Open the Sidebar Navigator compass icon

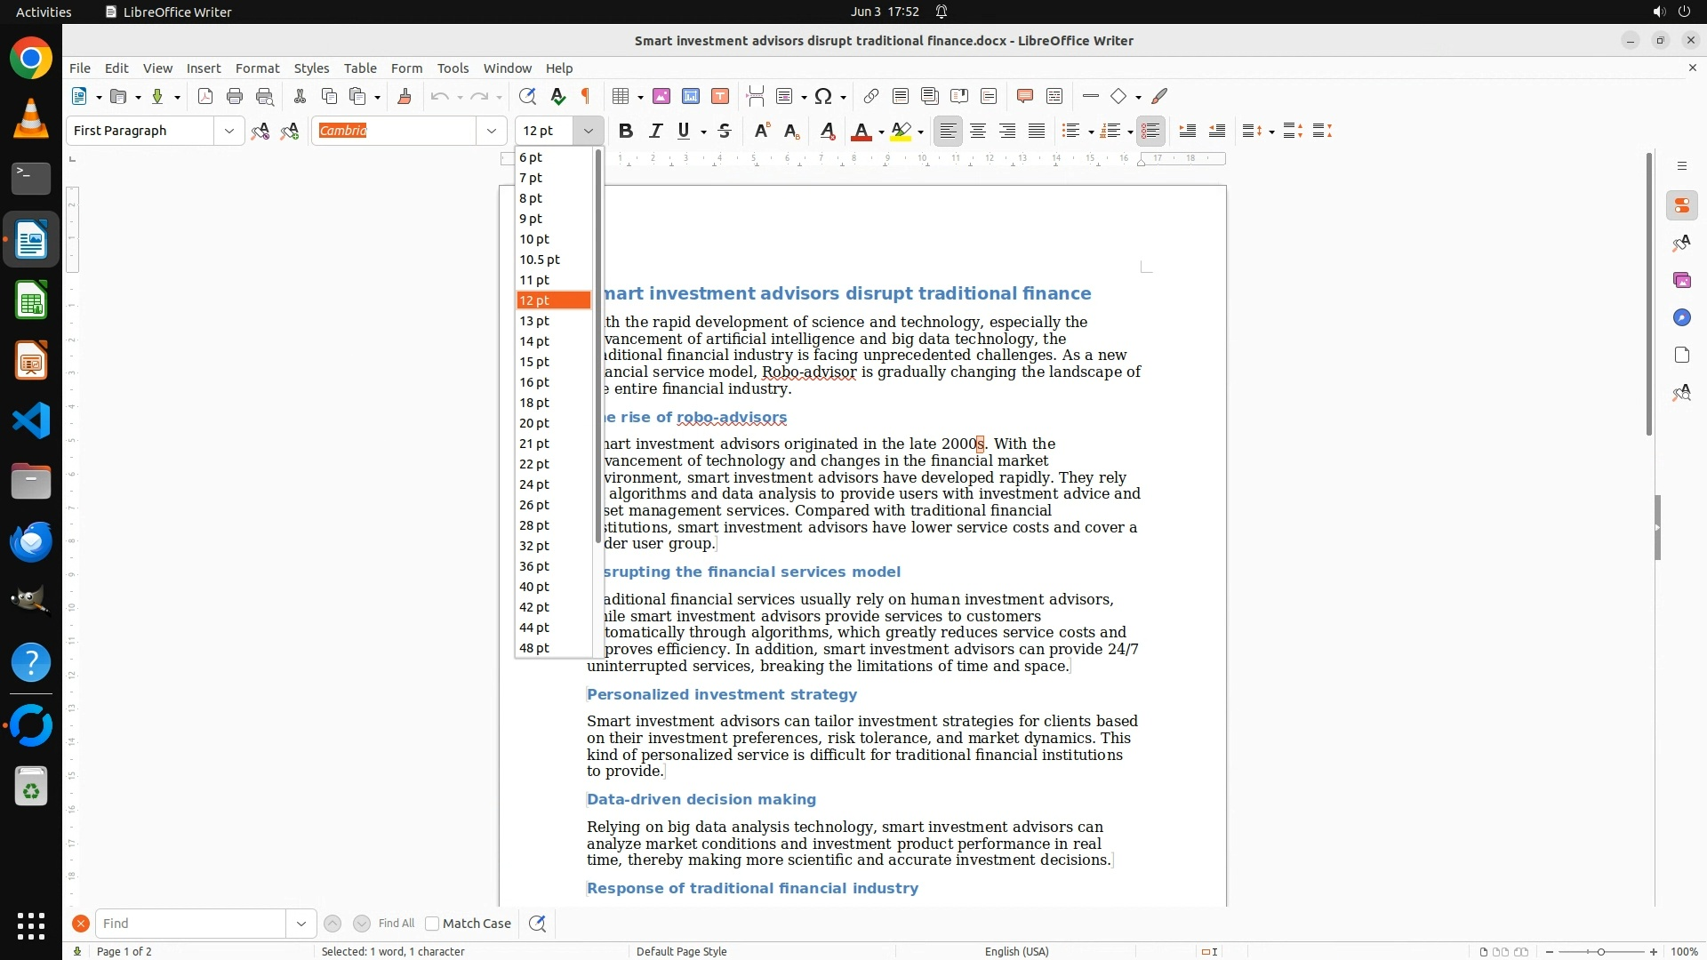point(1681,318)
